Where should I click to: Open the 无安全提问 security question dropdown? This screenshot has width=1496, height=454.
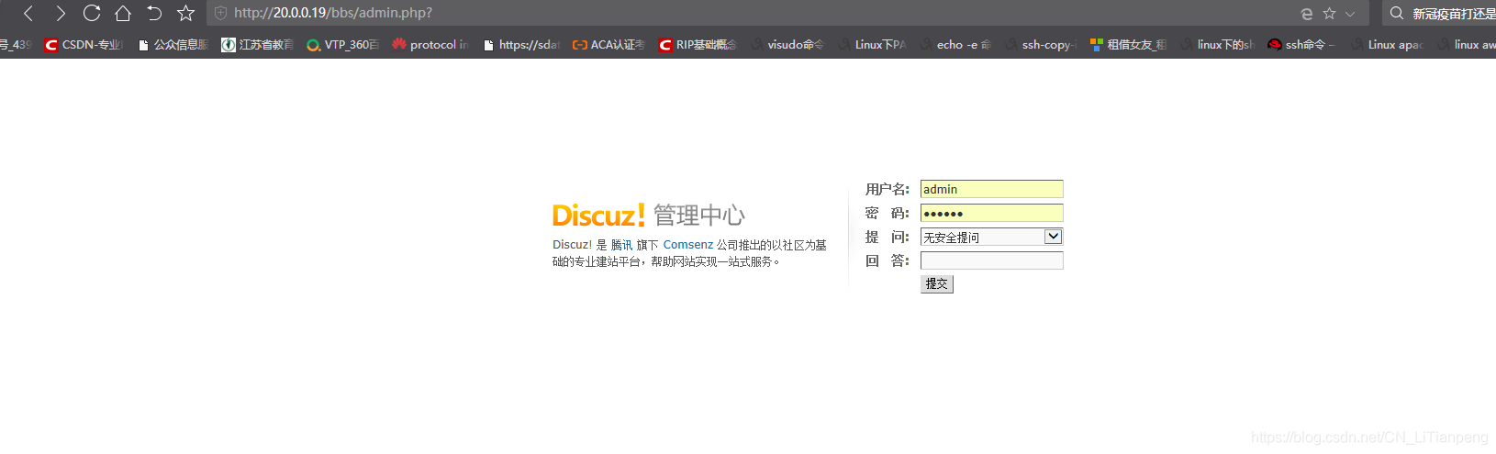[x=992, y=237]
